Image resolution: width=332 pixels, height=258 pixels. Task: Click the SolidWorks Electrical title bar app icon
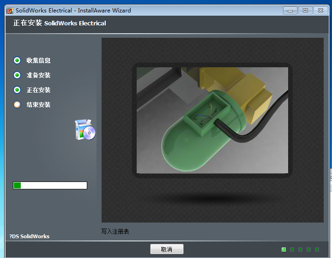(10, 10)
